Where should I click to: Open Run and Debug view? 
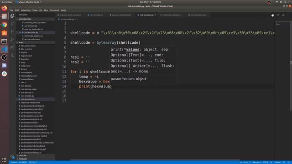[12, 40]
